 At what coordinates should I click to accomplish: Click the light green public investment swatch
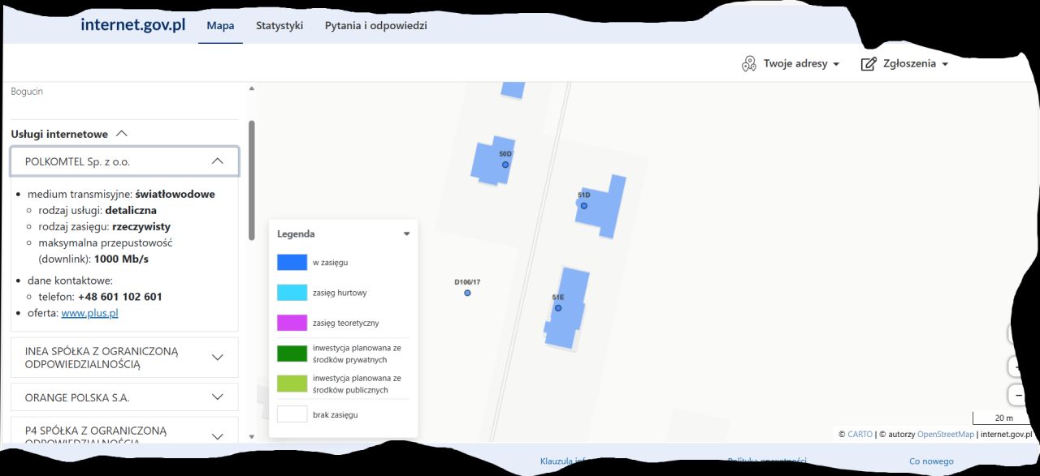click(292, 384)
